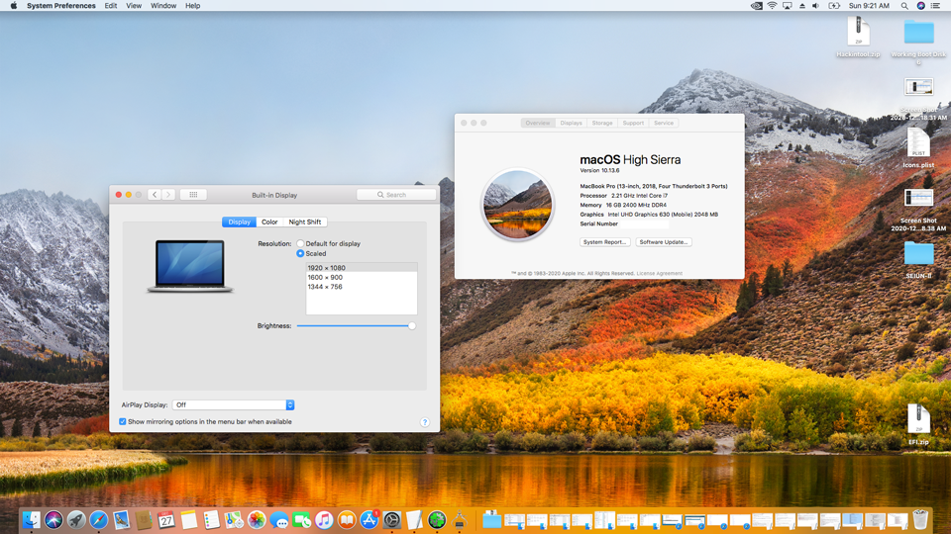Open Messages speech bubble in dock
Viewport: 951px width, 534px height.
(x=279, y=519)
